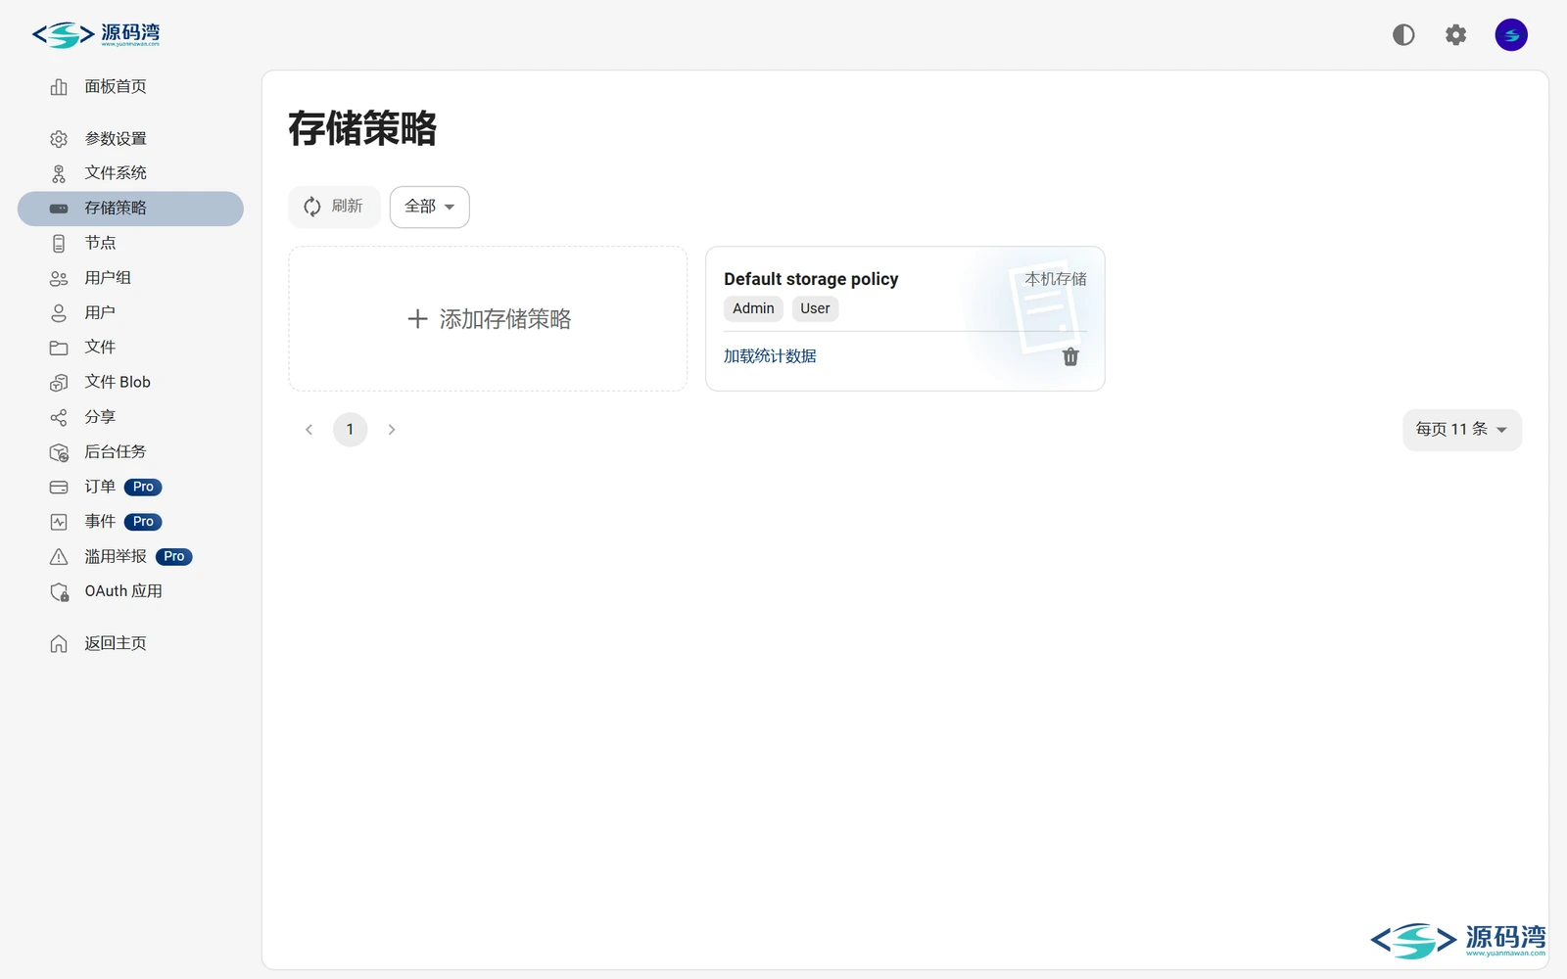Open the 每页 11 条 page size dropdown
This screenshot has height=979, width=1567.
[x=1461, y=430]
